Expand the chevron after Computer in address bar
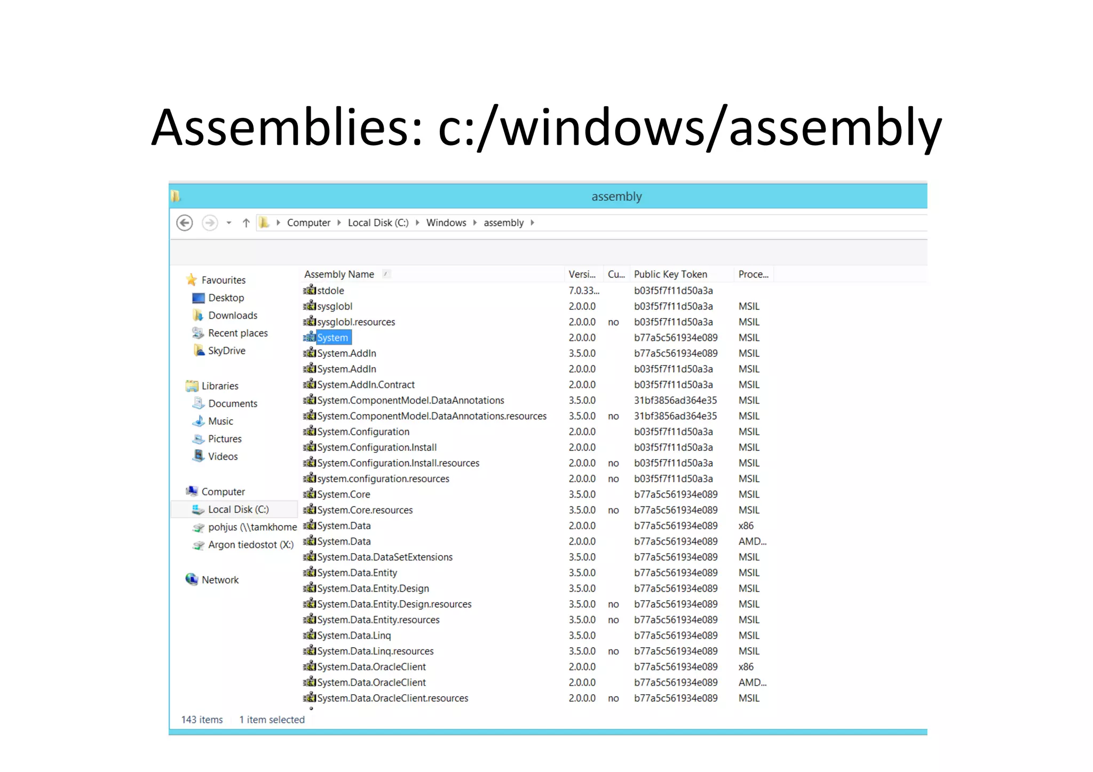Screen dimensions: 1093x772 tap(339, 223)
